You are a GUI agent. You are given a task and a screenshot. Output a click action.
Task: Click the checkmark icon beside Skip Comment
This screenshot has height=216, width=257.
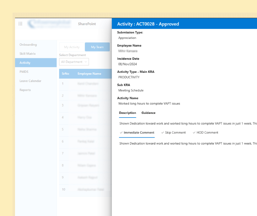point(163,133)
